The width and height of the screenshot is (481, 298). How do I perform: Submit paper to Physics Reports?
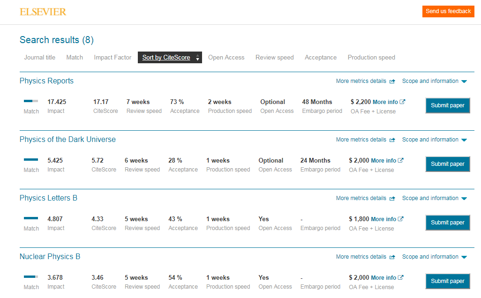pyautogui.click(x=448, y=105)
